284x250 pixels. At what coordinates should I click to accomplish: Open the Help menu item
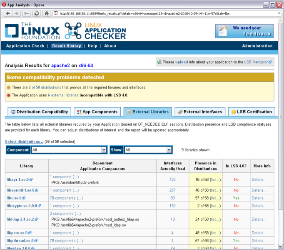pyautogui.click(x=92, y=46)
